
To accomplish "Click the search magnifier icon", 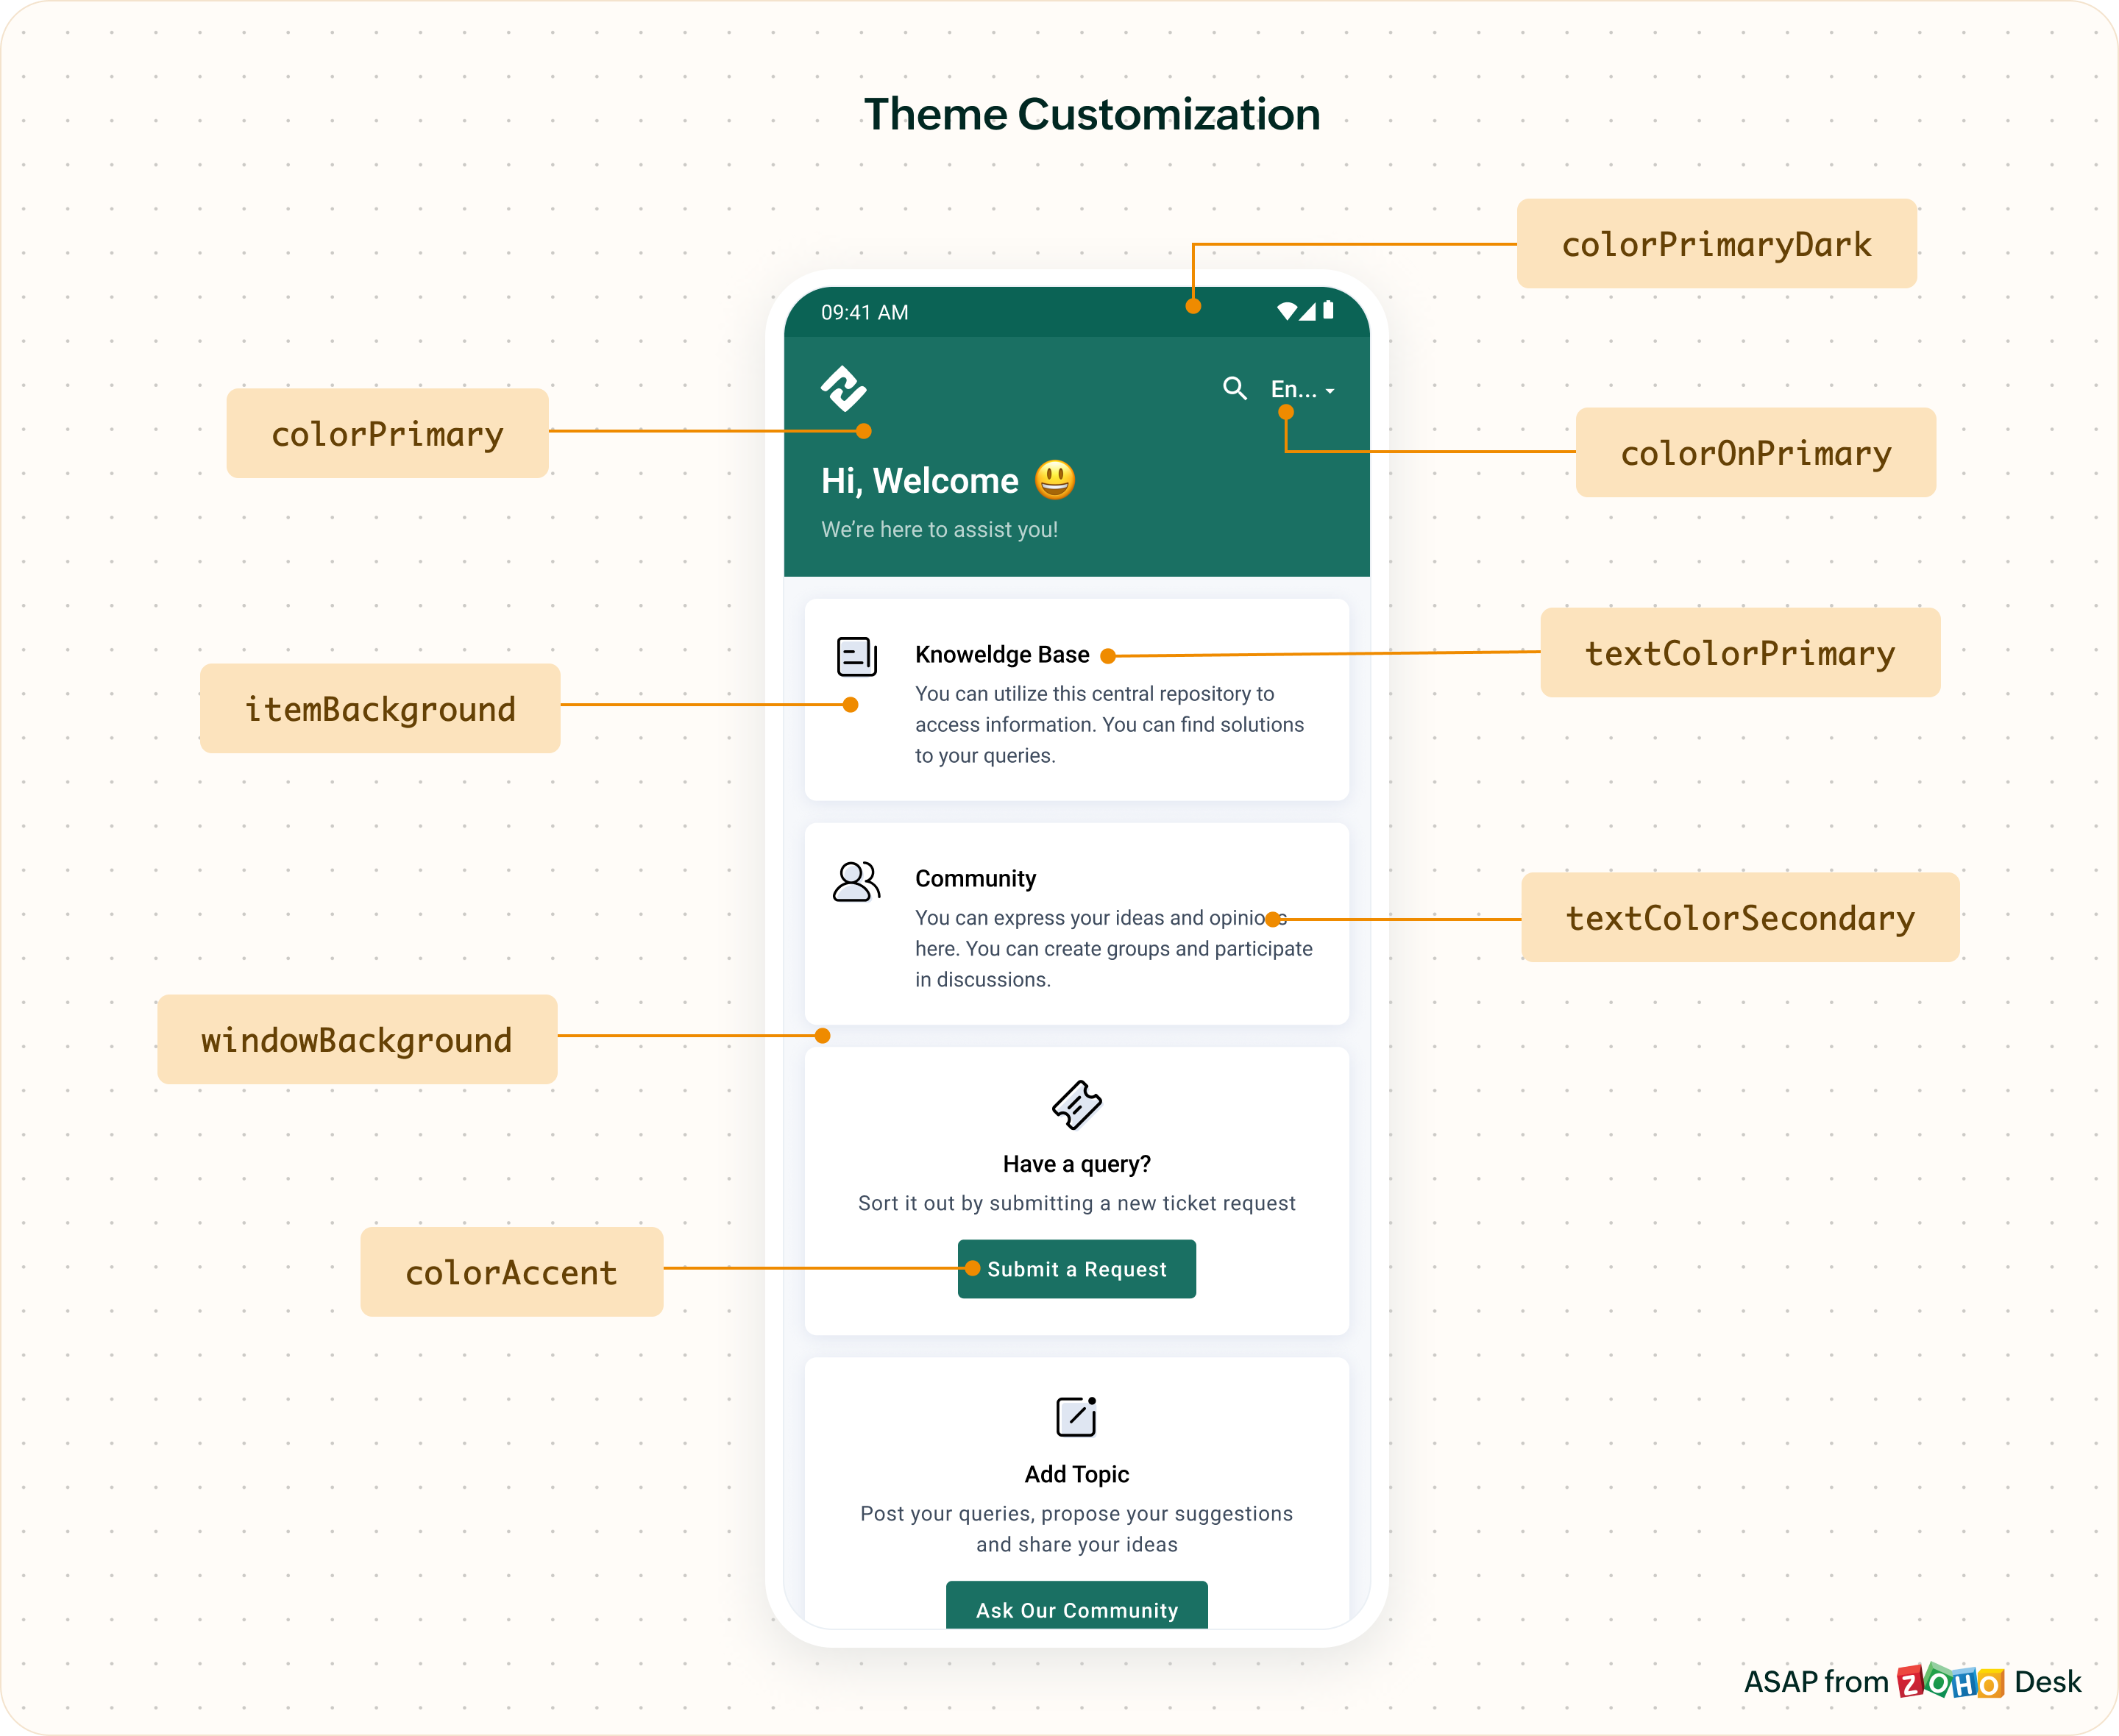I will pos(1234,388).
